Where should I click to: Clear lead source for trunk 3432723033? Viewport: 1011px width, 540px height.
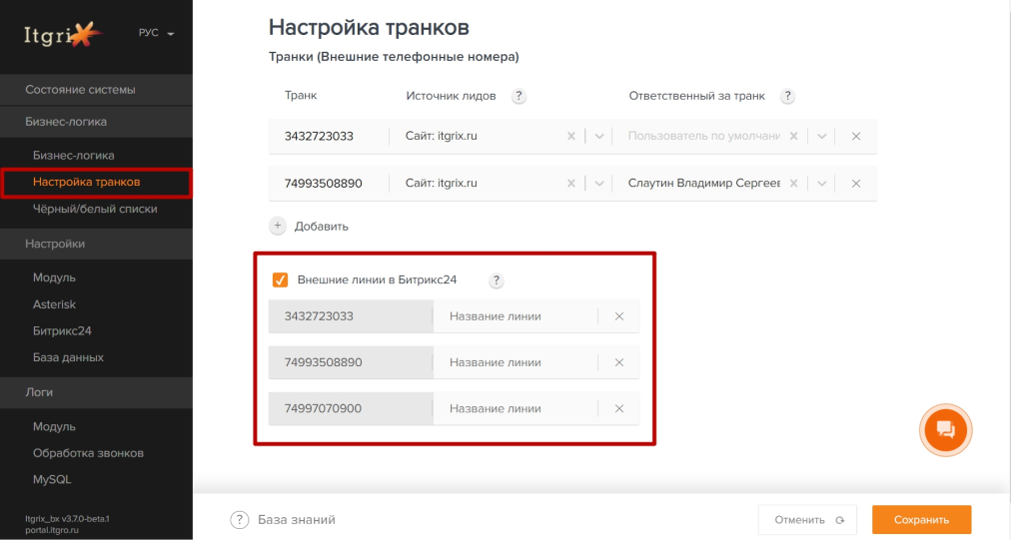571,137
